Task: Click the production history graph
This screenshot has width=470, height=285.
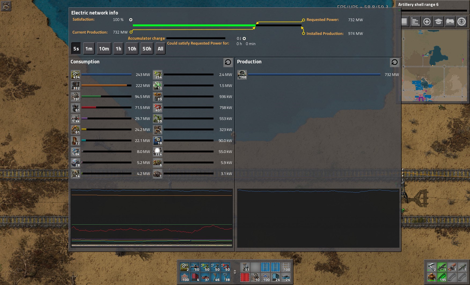Action: (318, 218)
